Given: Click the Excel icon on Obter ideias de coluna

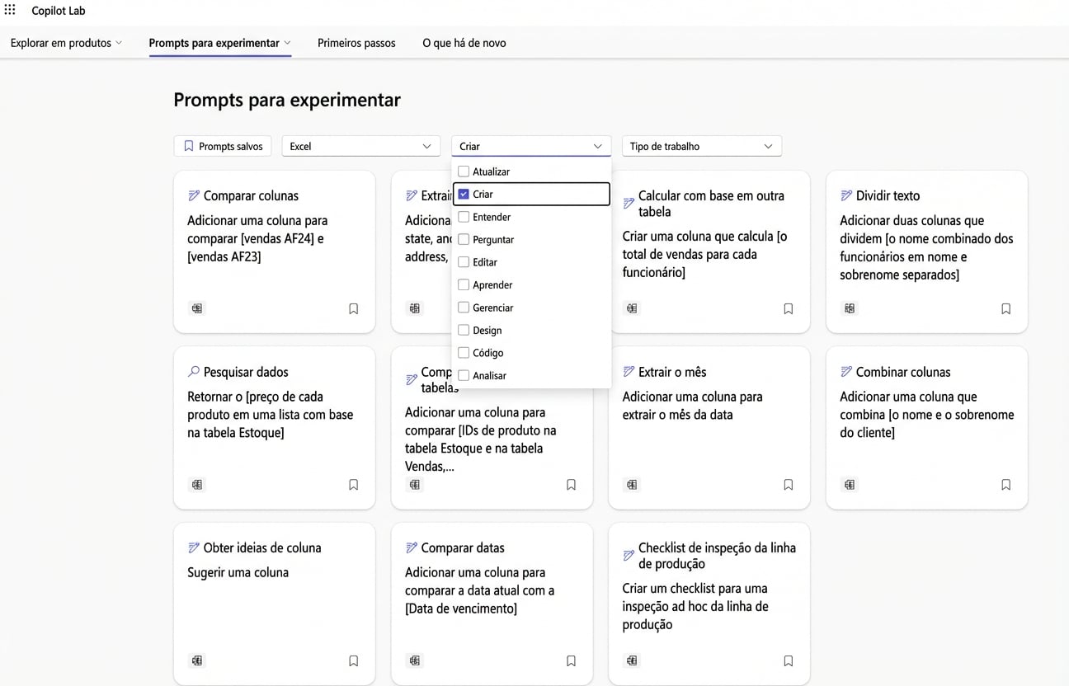Looking at the screenshot, I should pyautogui.click(x=197, y=660).
